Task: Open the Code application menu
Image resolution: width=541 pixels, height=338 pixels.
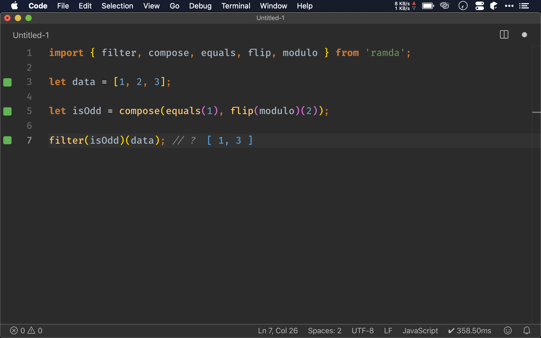Action: pos(38,6)
